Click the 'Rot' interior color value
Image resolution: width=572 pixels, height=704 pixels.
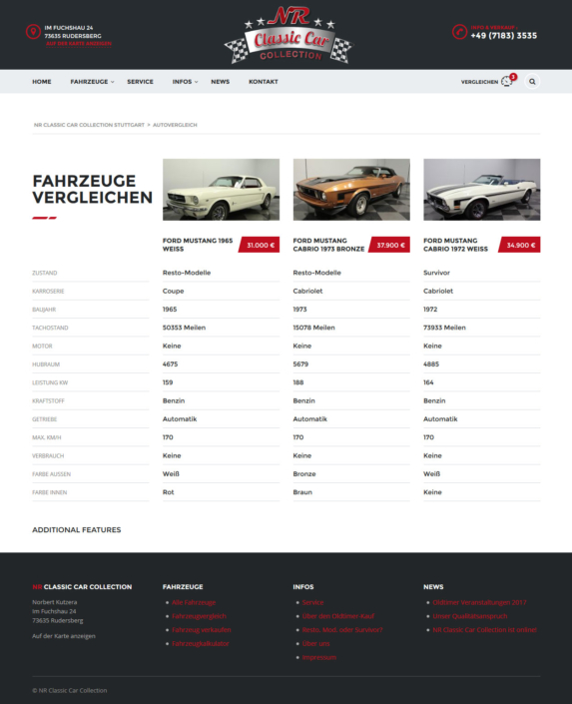[169, 492]
